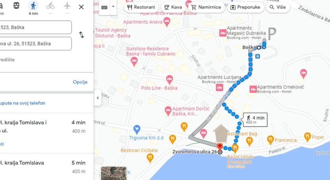The height and width of the screenshot is (180, 330).
Task: Switch to satellite layer thumbnail
Action: pyautogui.click(x=114, y=173)
